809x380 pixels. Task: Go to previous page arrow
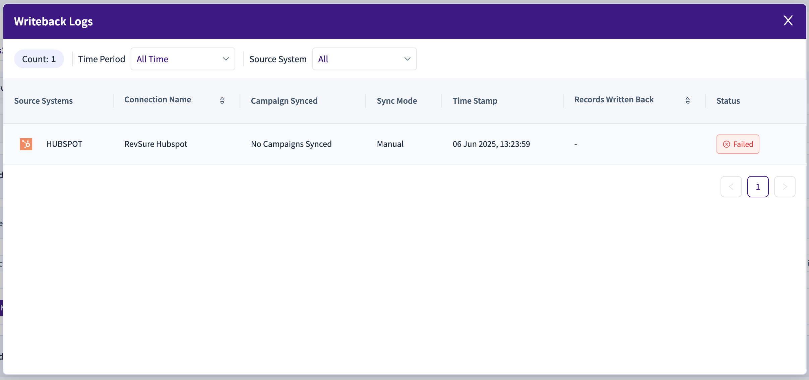point(731,187)
